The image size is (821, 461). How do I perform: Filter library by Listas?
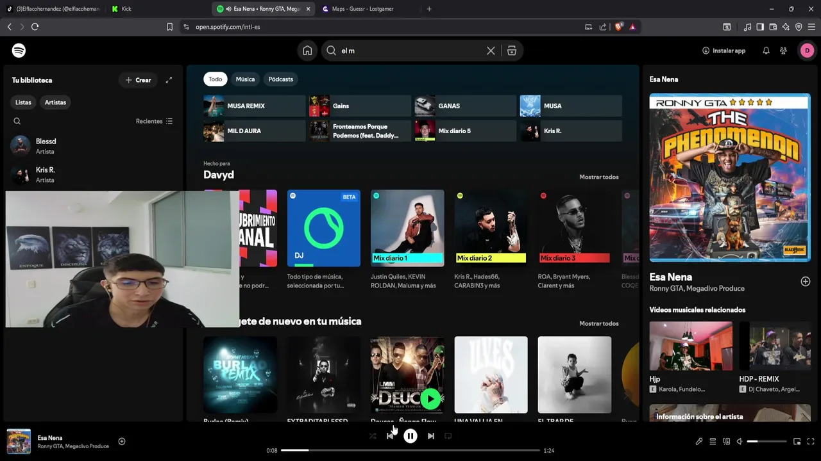point(23,102)
